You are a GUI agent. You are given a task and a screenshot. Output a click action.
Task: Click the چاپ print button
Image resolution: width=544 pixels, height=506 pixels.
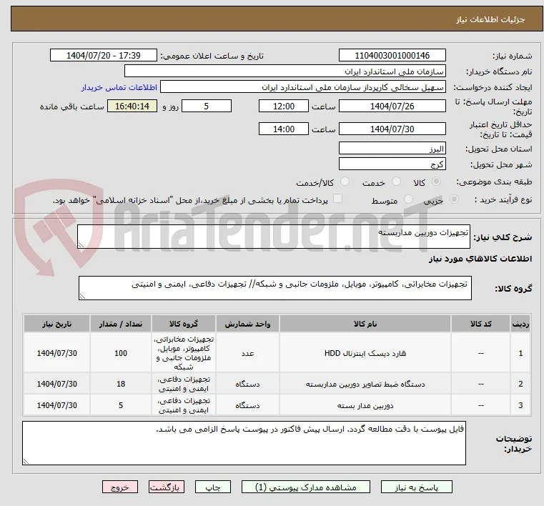click(213, 487)
